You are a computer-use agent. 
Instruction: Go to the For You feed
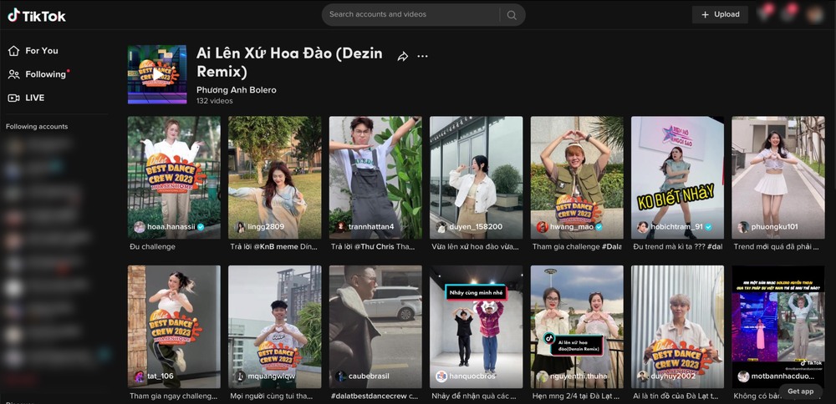41,51
